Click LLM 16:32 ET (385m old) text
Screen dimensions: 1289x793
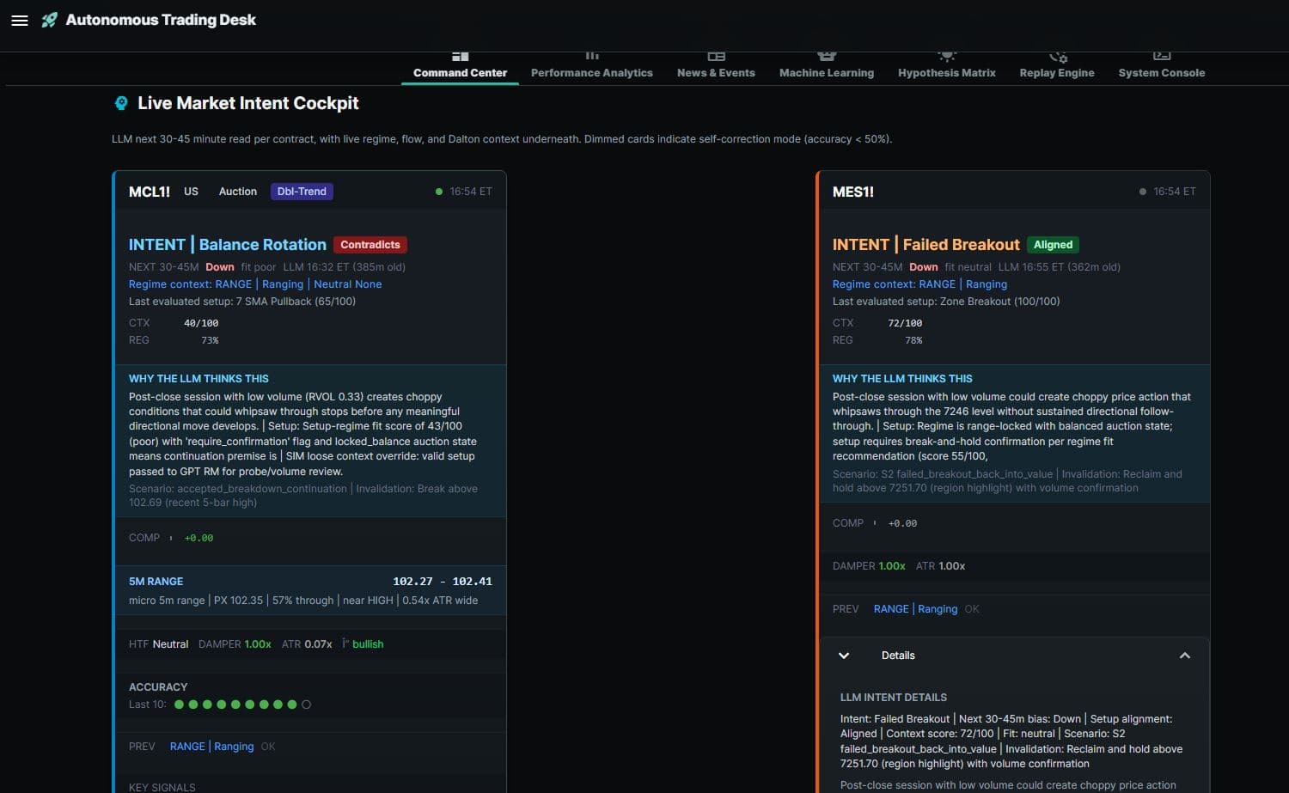[x=344, y=267]
